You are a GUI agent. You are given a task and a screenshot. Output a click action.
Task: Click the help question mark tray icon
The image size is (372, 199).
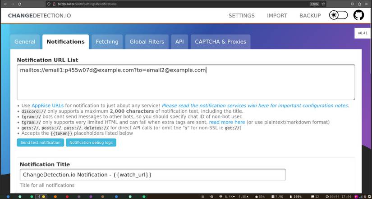tap(211, 197)
